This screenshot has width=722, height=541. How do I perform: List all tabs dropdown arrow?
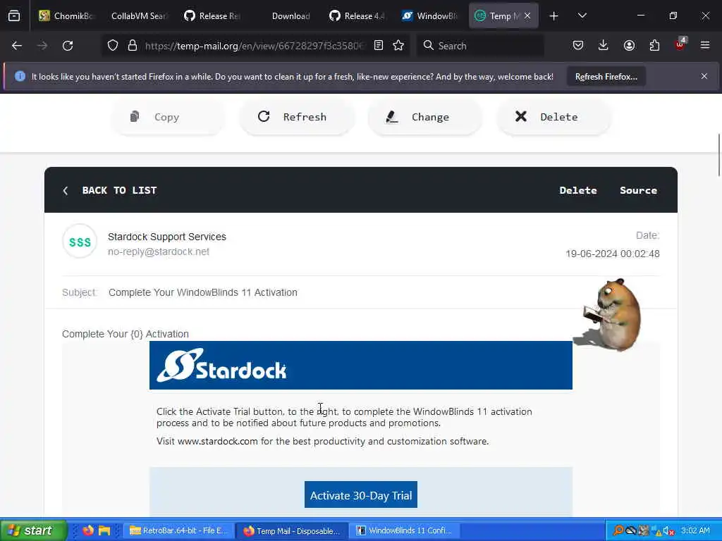(x=582, y=16)
